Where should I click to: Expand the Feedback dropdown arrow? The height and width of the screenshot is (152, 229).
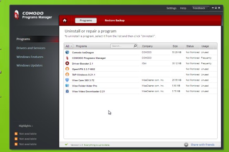pyautogui.click(x=208, y=8)
